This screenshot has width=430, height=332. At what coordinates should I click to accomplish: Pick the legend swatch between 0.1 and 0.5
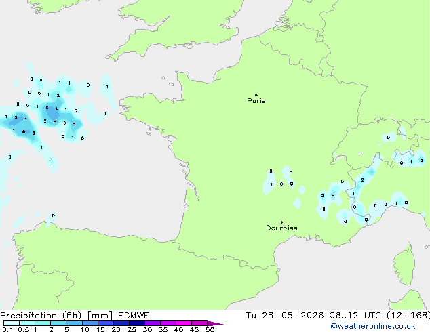pos(12,323)
